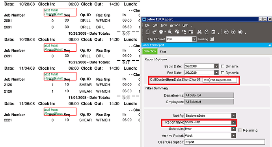This screenshot has height=147, width=272.
Task: Click the New document toolbar icon
Action: [147, 32]
